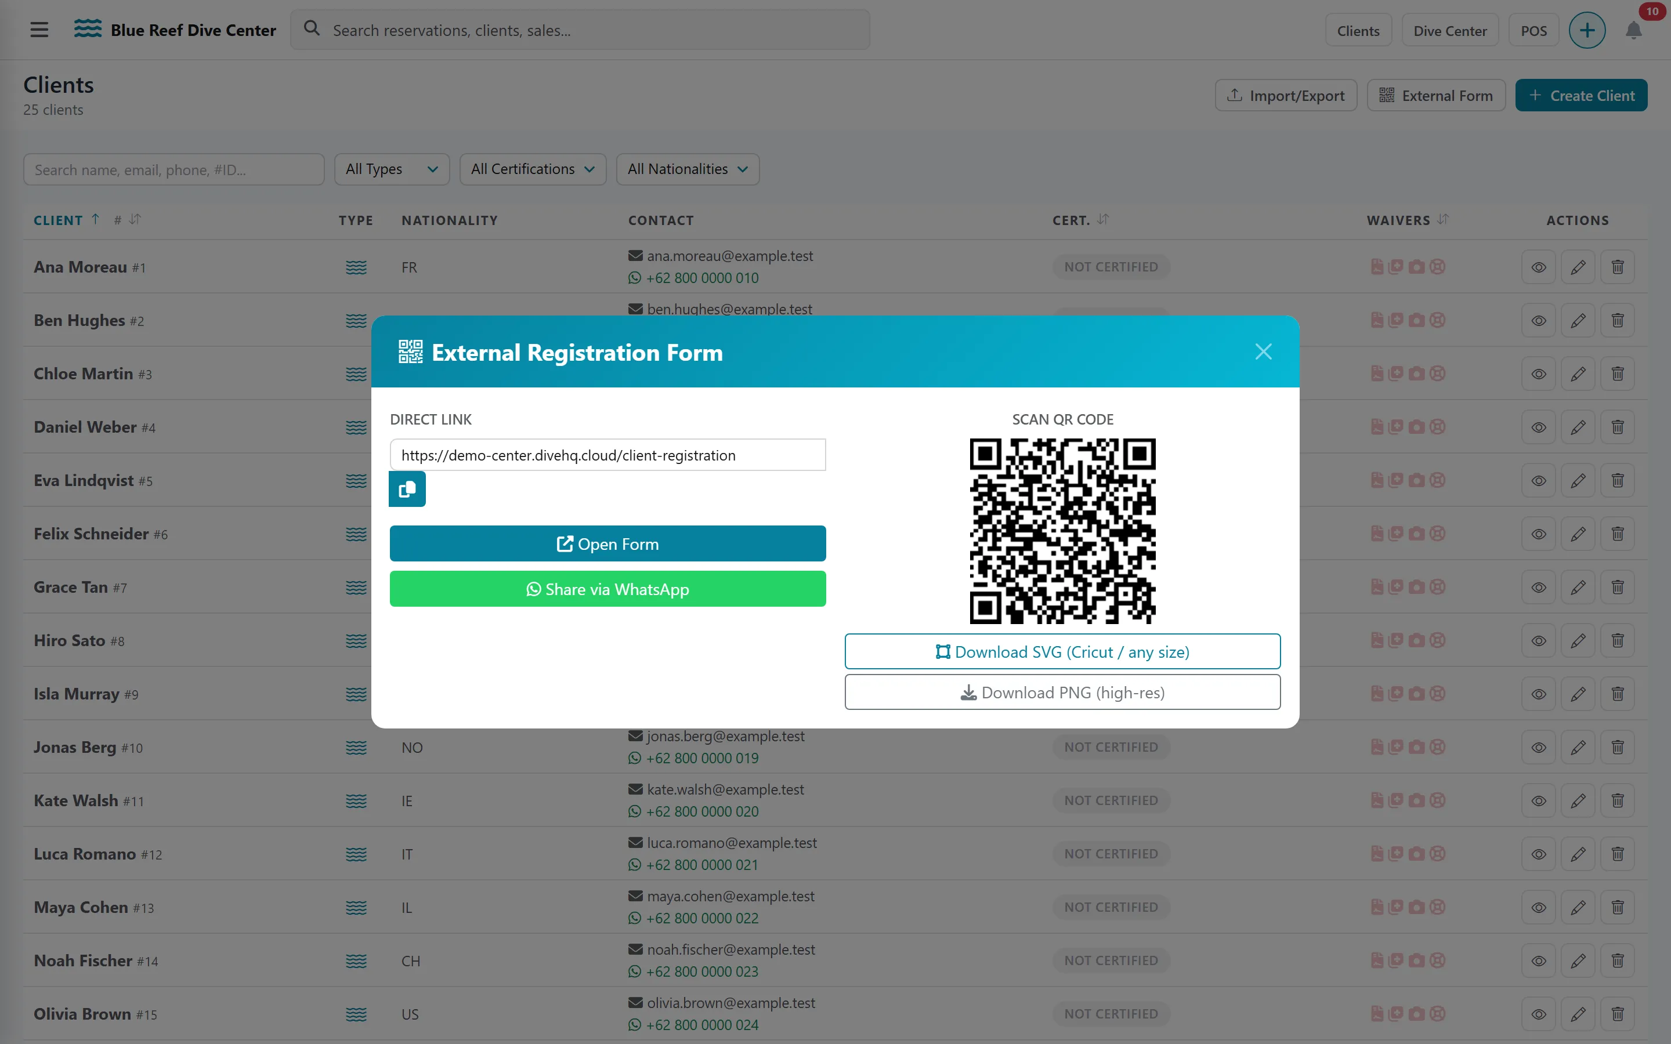Screen dimensions: 1671x1044
Task: Download the QR code as SVG
Action: (x=1062, y=651)
